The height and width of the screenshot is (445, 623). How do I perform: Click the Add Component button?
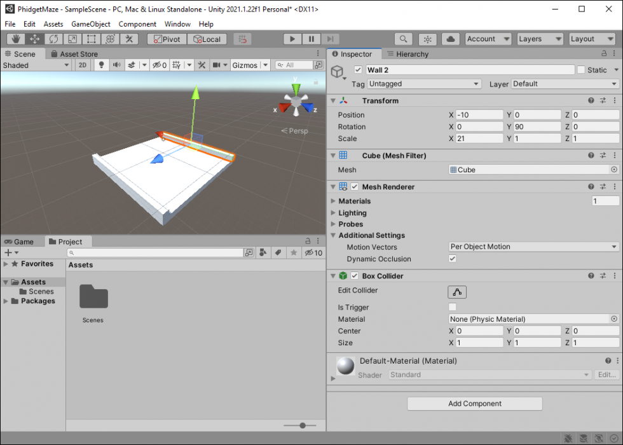click(475, 404)
